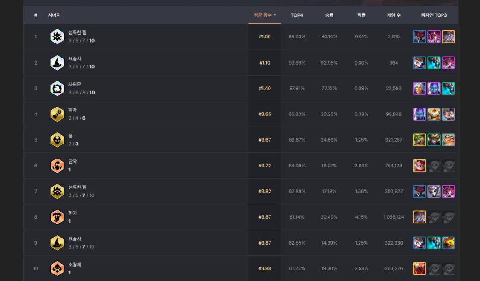
Task: Select the 허기 trait icon
Action: tap(57, 217)
